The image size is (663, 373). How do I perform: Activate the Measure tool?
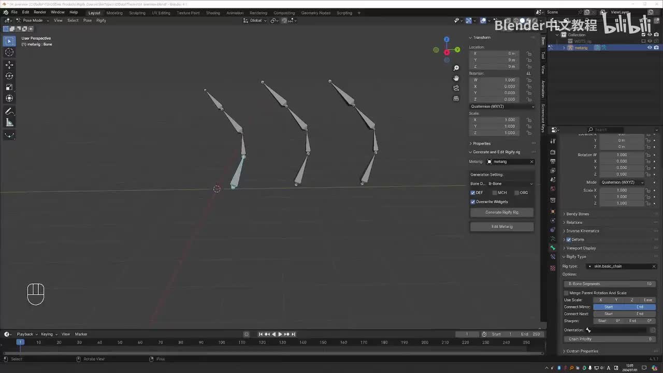pos(9,122)
